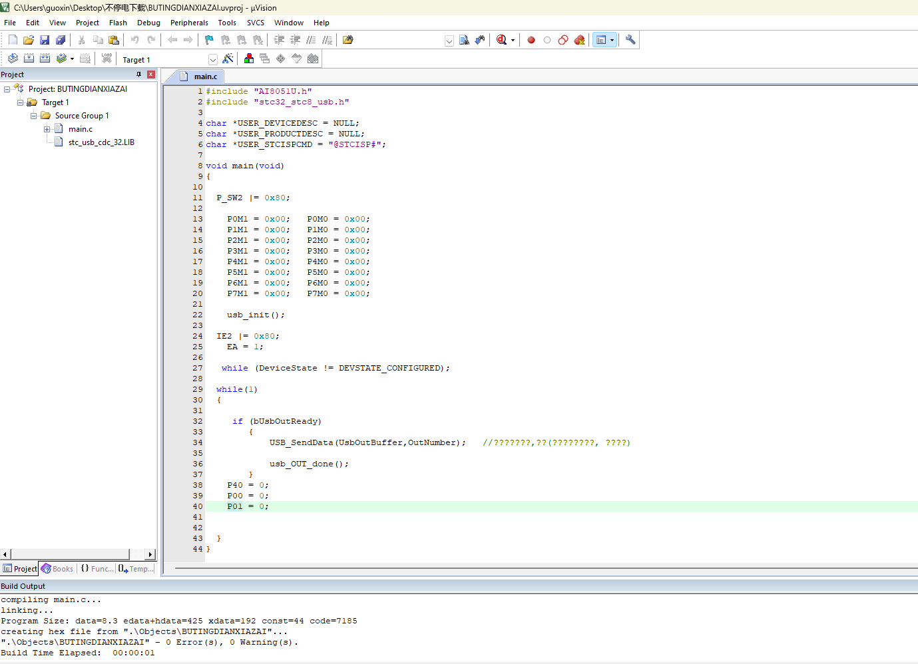Open the SVCS menu
The image size is (918, 664).
pos(256,23)
